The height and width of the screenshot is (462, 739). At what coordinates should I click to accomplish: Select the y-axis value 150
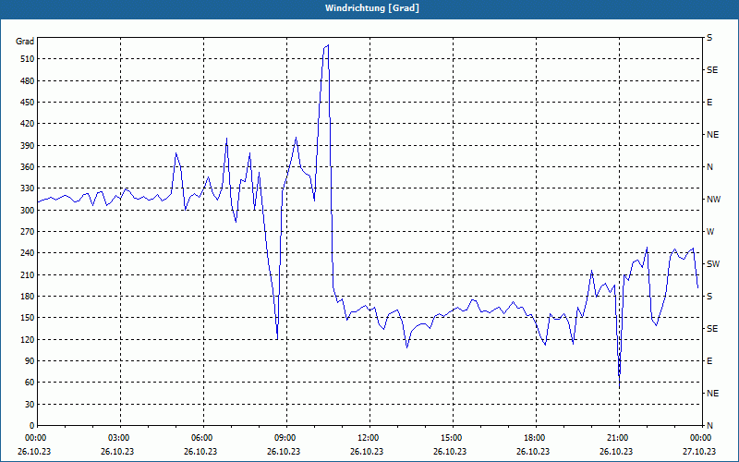[x=27, y=318]
